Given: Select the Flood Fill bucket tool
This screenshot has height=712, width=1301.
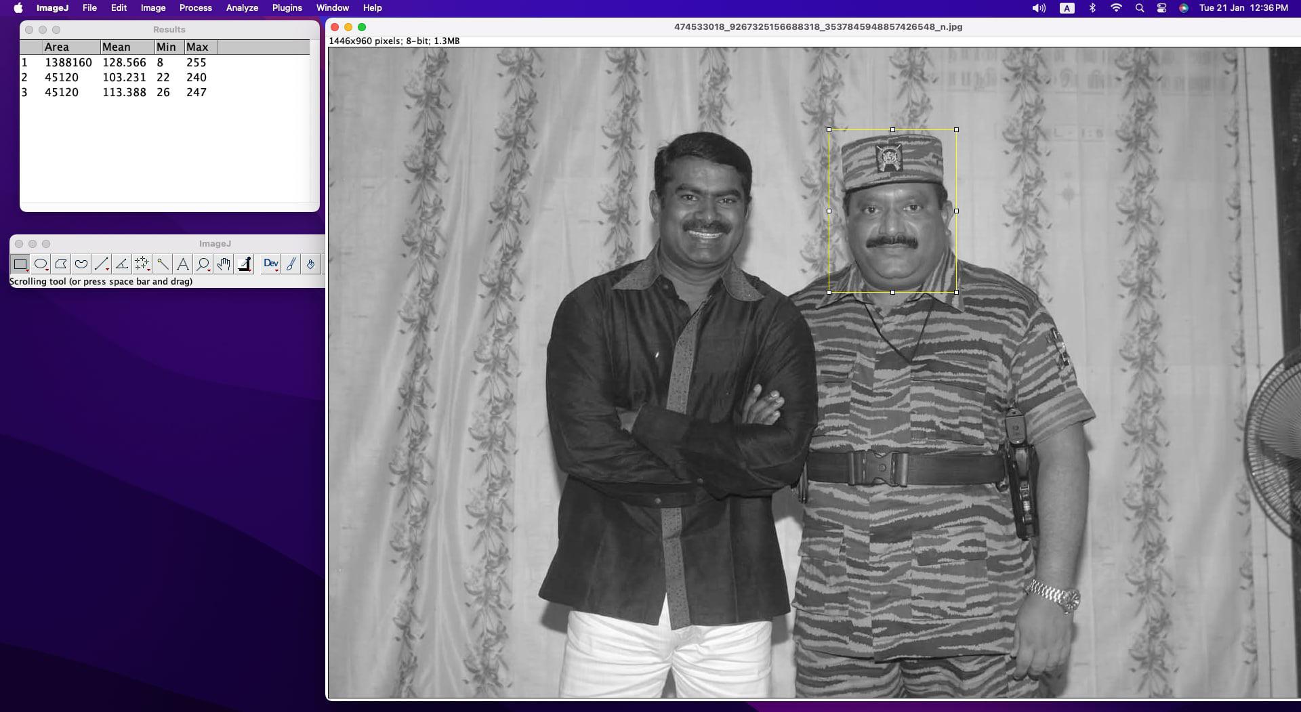Looking at the screenshot, I should click(310, 264).
